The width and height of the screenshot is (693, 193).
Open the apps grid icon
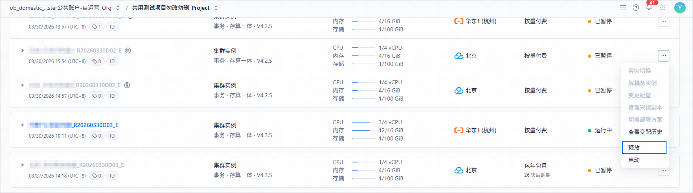(662, 8)
